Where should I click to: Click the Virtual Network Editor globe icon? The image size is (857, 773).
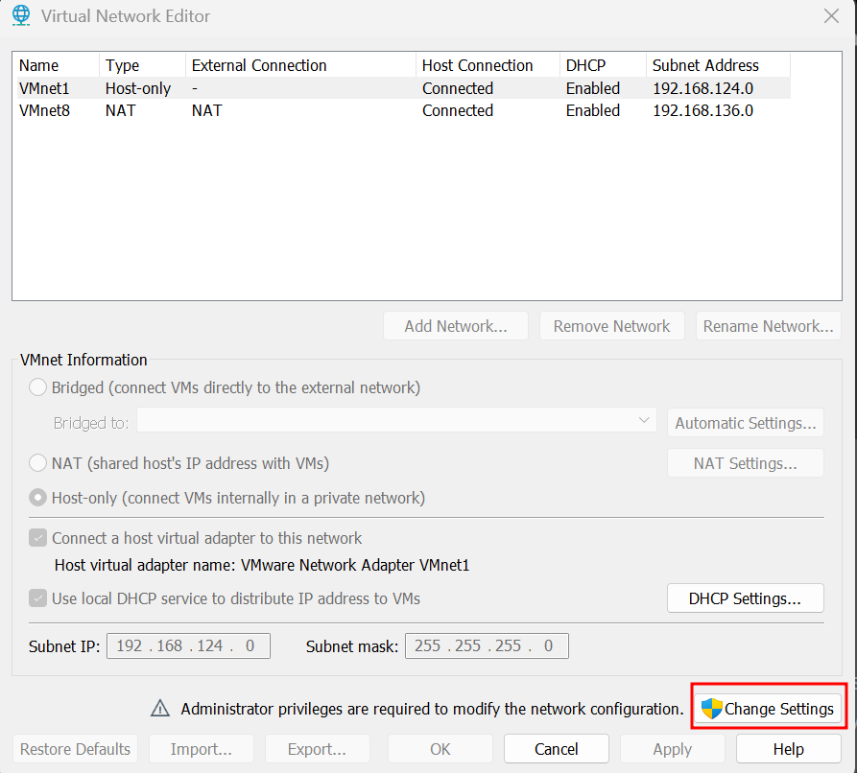21,15
